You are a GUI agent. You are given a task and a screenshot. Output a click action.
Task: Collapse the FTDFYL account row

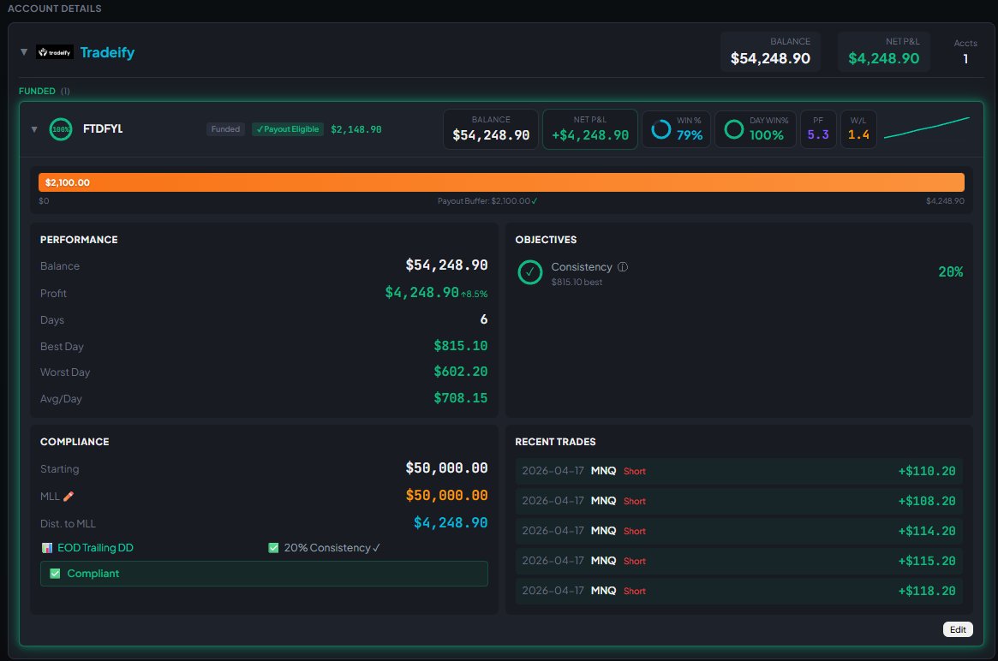tap(34, 129)
